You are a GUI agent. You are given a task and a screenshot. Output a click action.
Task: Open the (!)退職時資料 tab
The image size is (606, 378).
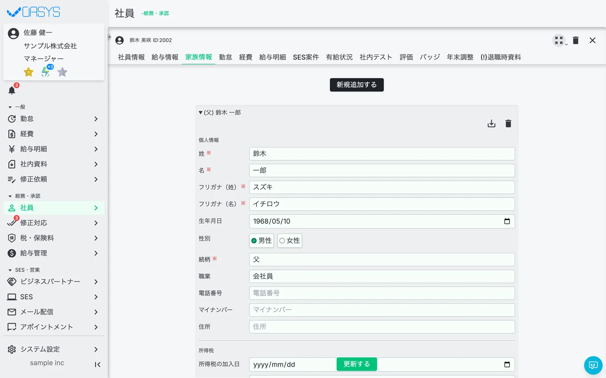tap(501, 57)
